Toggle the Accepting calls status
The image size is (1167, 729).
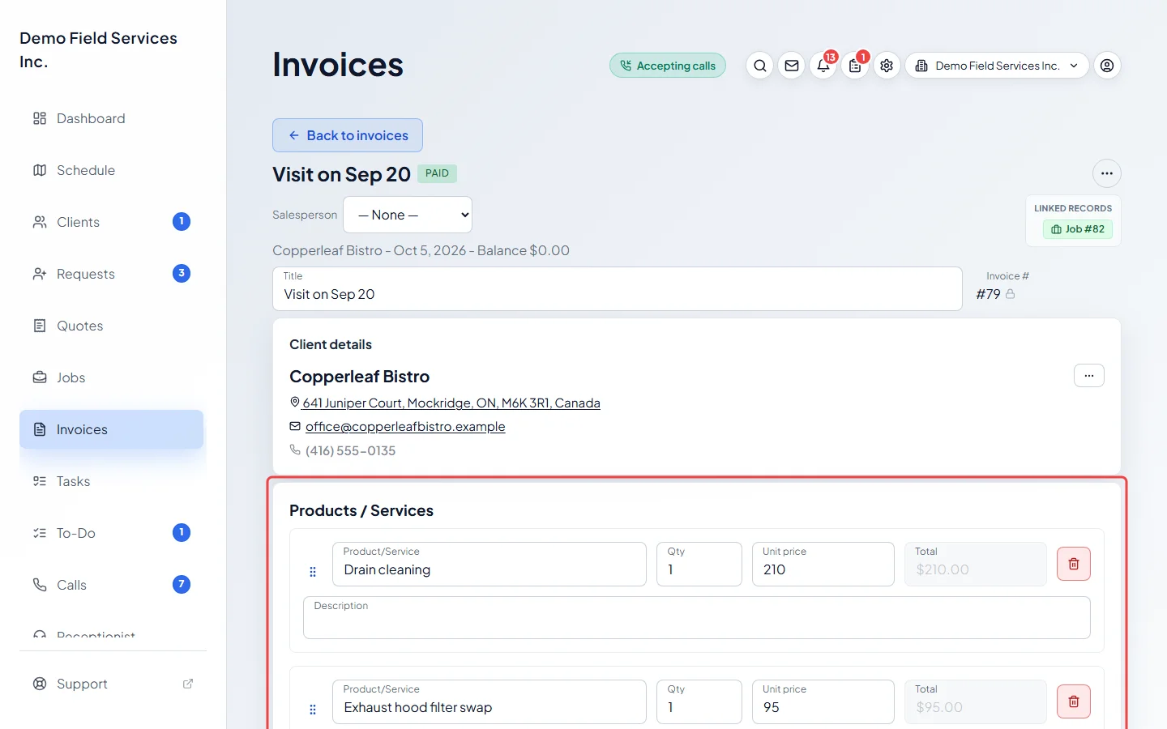point(668,66)
